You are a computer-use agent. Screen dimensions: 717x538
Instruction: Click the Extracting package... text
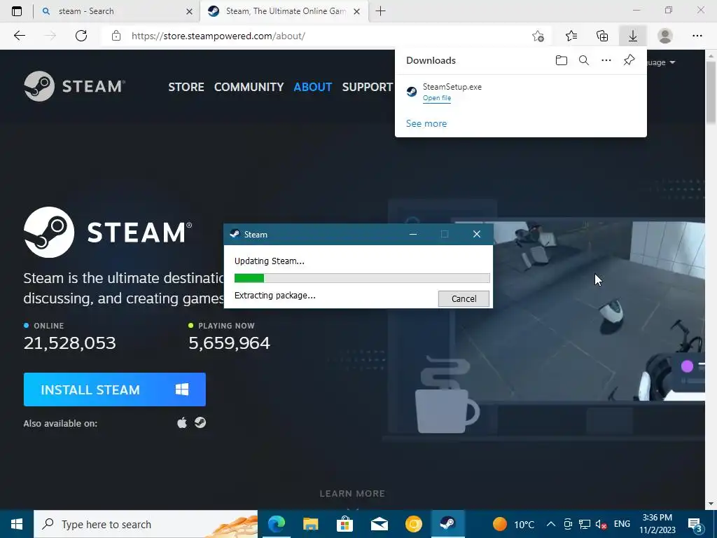coord(274,296)
